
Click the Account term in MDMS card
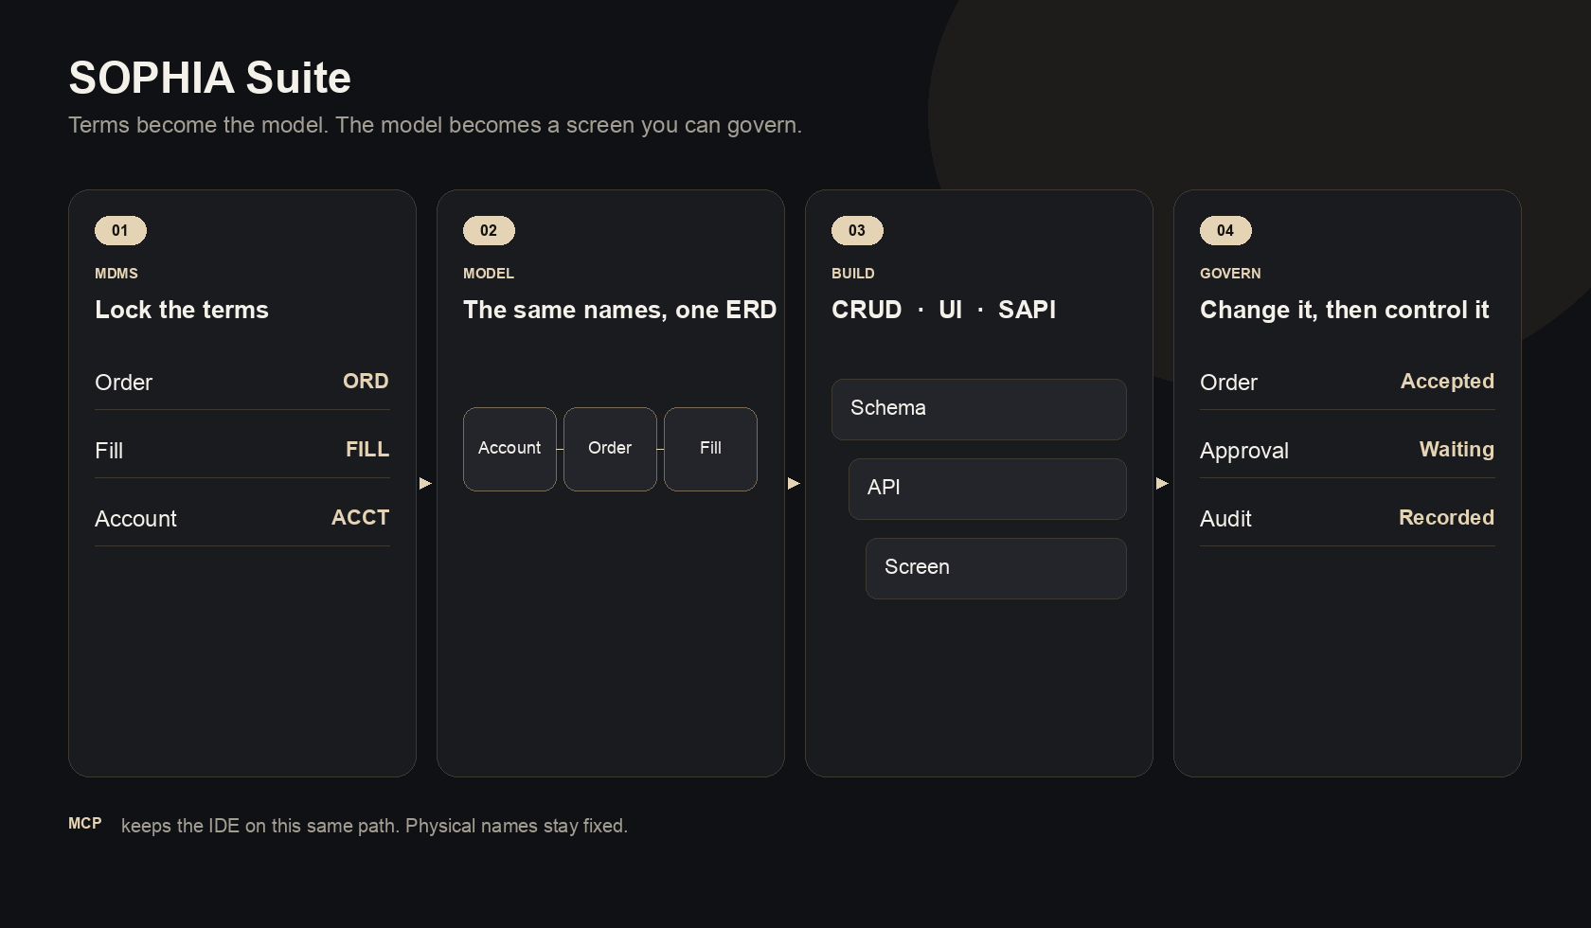point(135,519)
